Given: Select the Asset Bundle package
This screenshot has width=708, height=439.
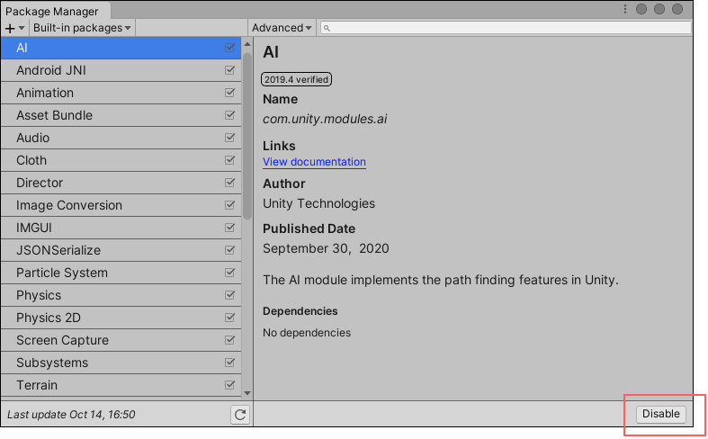Looking at the screenshot, I should pos(121,115).
